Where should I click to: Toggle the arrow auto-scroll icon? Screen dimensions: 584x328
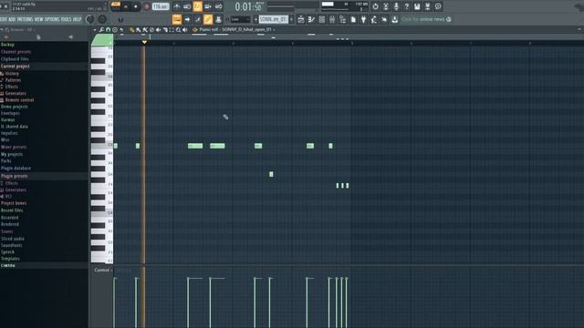[187, 19]
